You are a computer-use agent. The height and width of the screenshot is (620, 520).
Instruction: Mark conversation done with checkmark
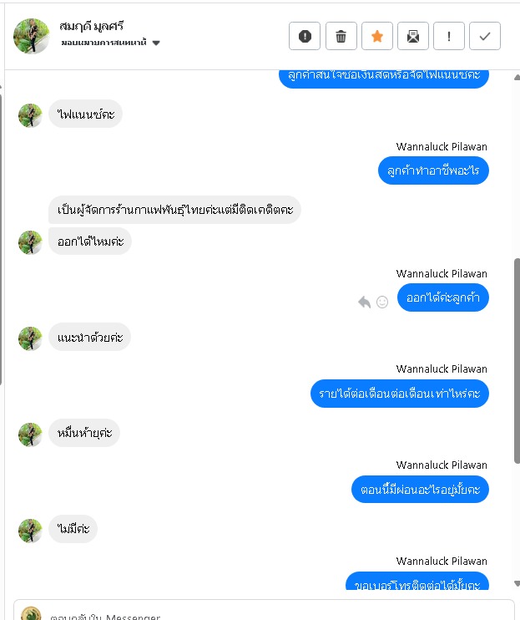(485, 36)
